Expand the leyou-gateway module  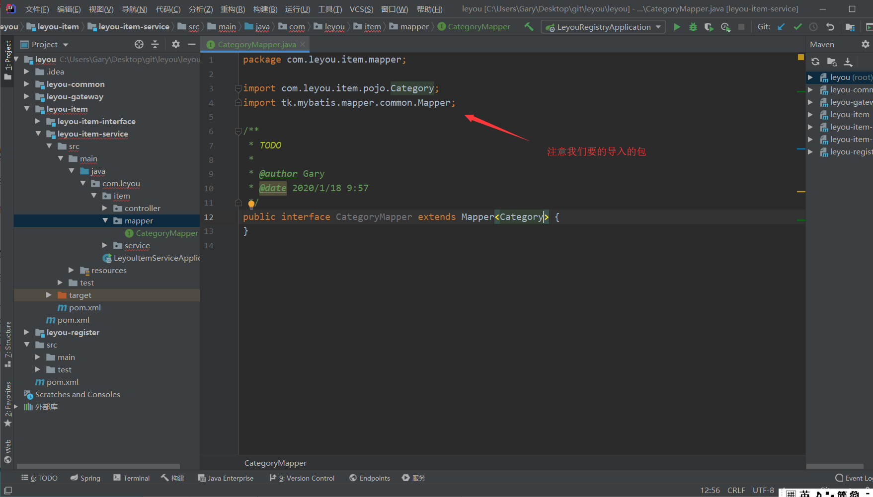pos(27,96)
